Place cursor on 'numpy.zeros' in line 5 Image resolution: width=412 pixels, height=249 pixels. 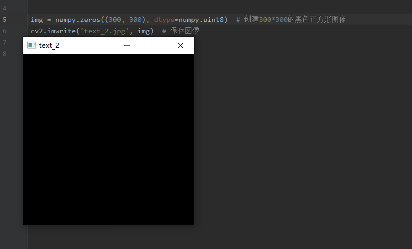[x=78, y=20]
